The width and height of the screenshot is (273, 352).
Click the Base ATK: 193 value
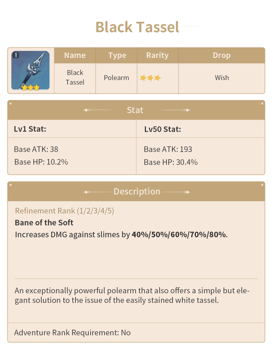point(168,149)
